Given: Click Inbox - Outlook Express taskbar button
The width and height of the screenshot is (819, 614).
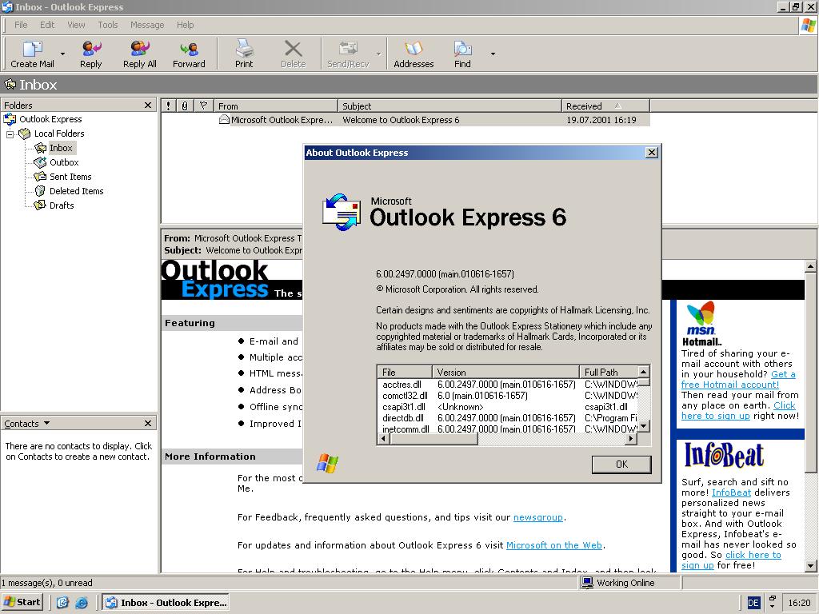Looking at the screenshot, I should click(166, 603).
